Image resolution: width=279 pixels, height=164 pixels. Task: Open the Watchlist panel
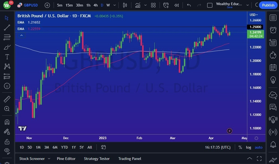pyautogui.click(x=273, y=18)
